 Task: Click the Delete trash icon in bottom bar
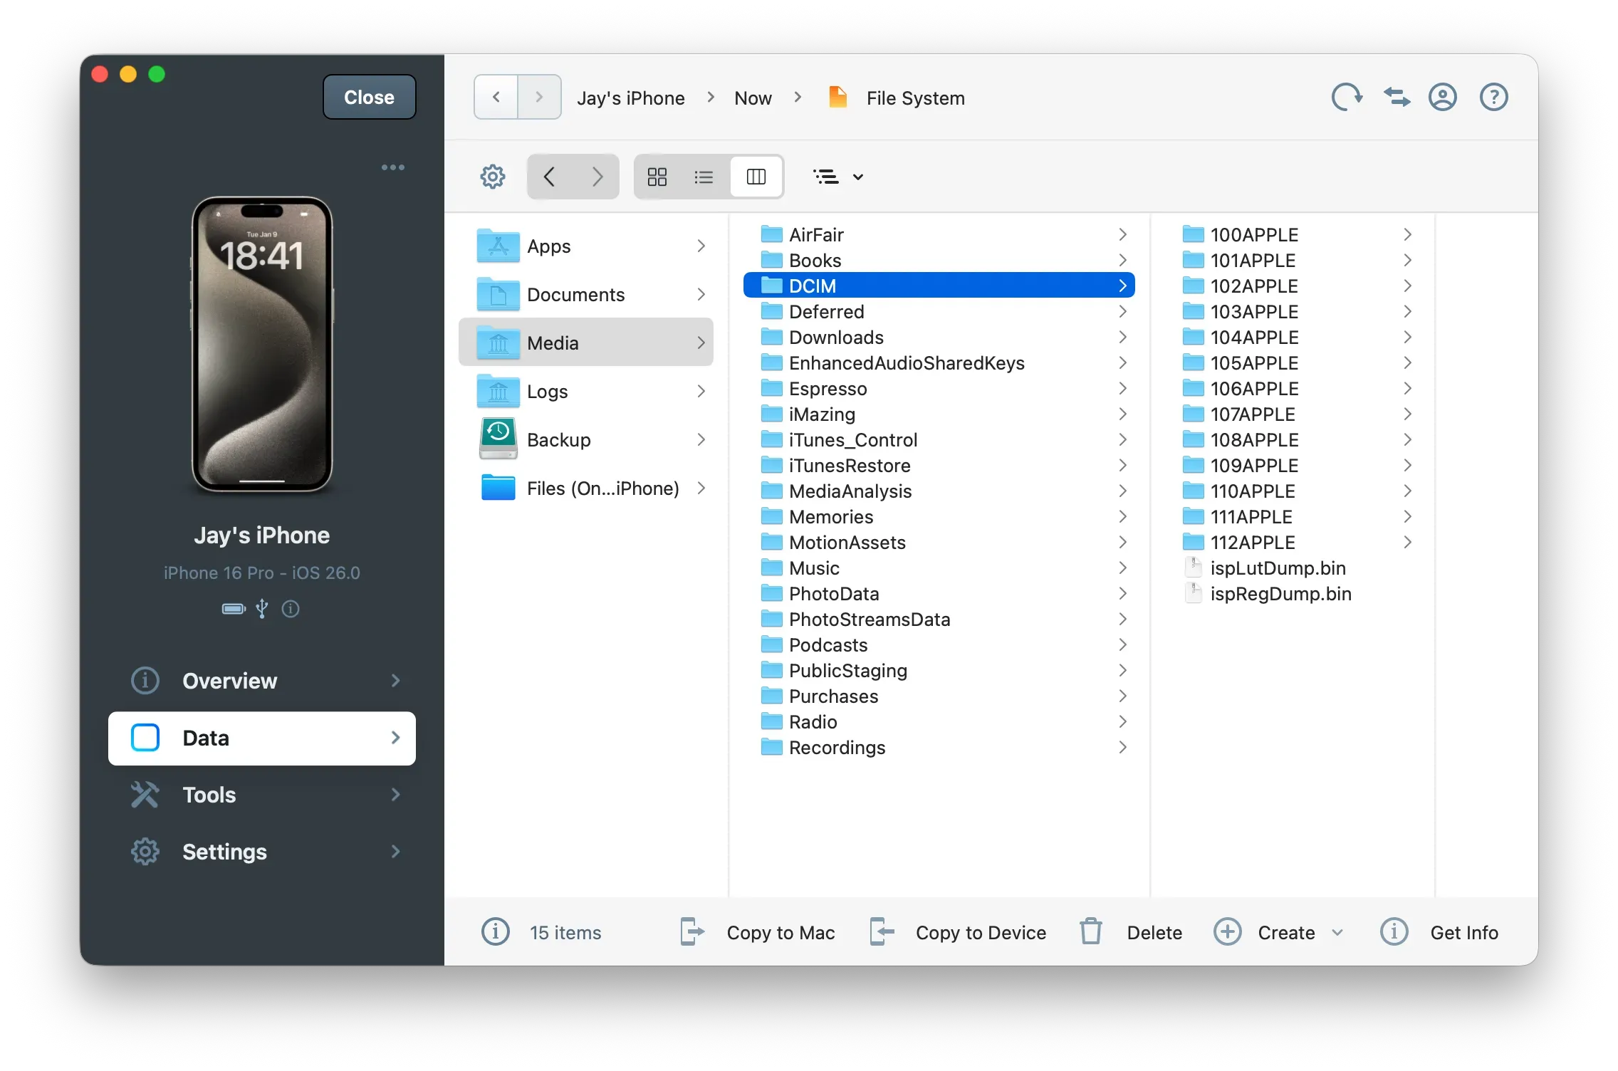pyautogui.click(x=1090, y=931)
